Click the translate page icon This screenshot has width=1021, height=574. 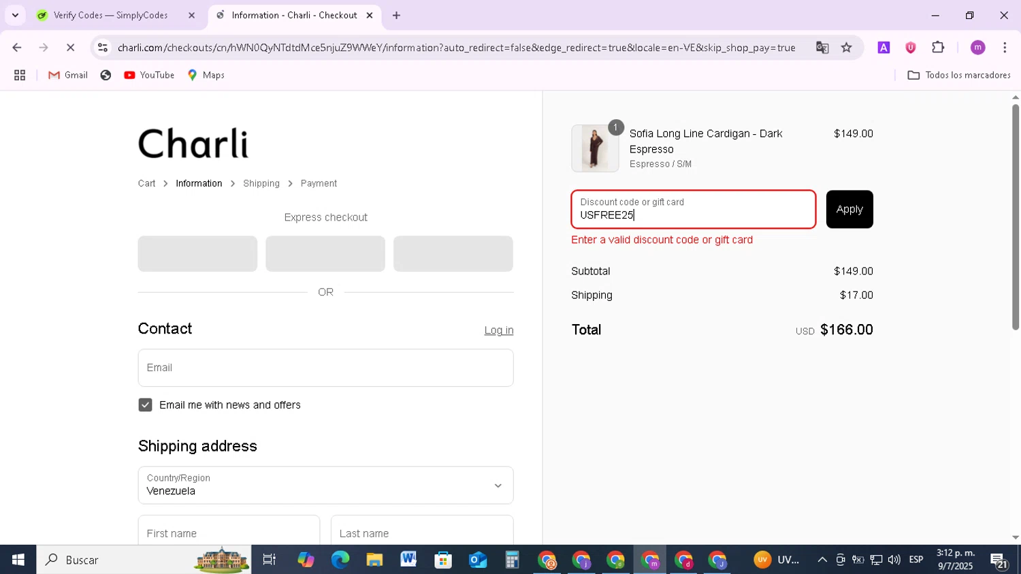tap(822, 48)
